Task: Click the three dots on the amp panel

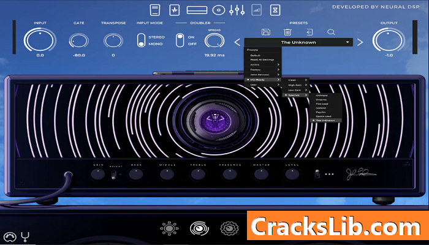Action: pos(329,174)
